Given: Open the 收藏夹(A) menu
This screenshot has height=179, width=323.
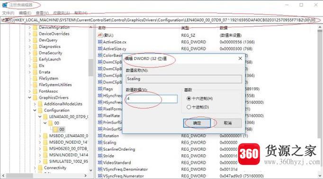Looking at the screenshot, I should (62, 13).
